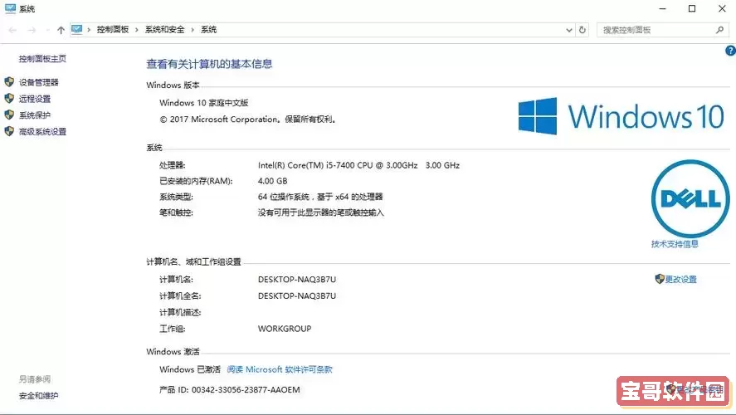736x415 pixels.
Task: Click the 2017 Microsoft Corporation copyright text
Action: [248, 120]
